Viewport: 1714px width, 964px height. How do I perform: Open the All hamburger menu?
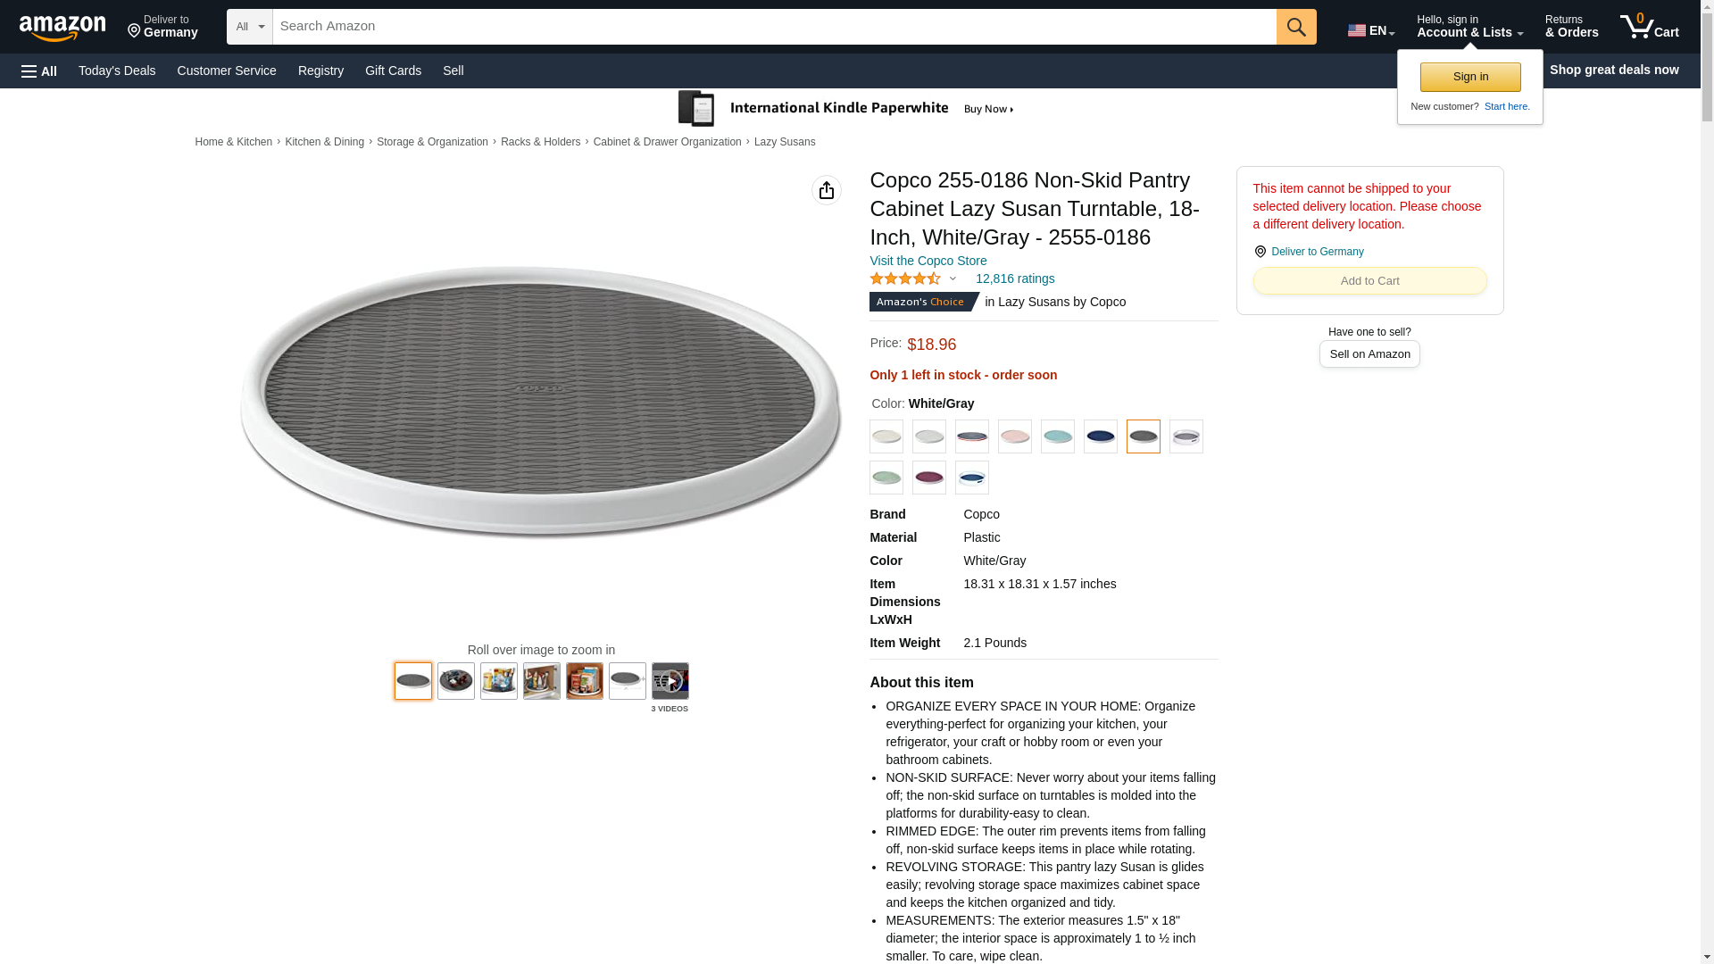coord(39,71)
